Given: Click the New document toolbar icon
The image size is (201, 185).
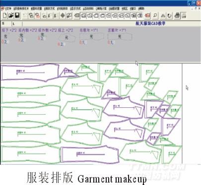Looking at the screenshot, I should pos(5,16).
